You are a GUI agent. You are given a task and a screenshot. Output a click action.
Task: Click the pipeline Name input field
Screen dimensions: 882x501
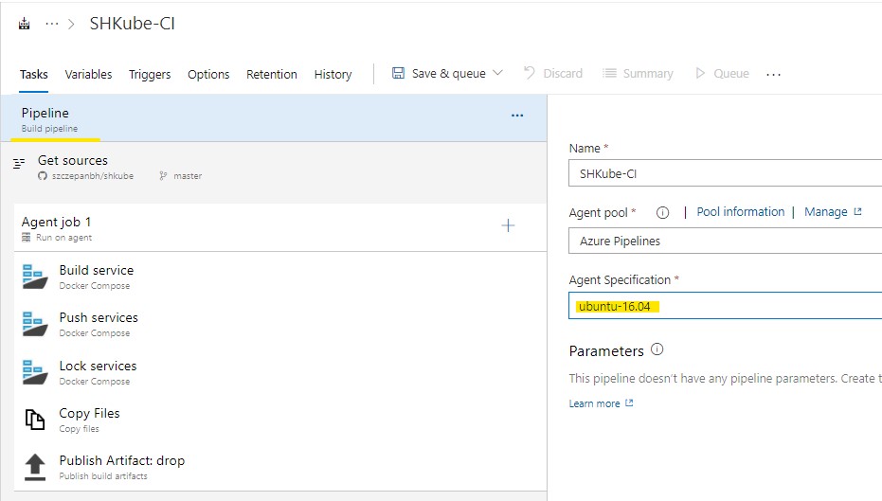tap(725, 173)
